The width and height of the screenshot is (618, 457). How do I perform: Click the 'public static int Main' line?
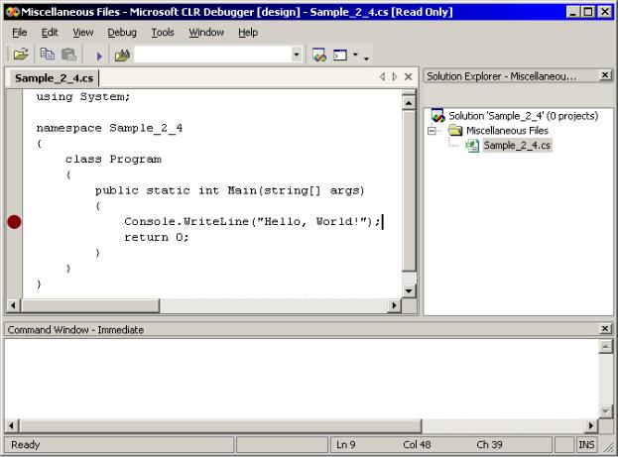(x=230, y=190)
